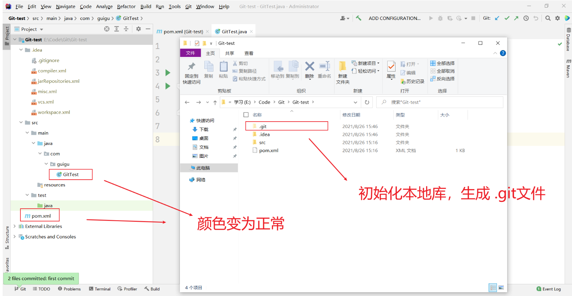Switch Explorer to large icons view toggle

[x=501, y=288]
